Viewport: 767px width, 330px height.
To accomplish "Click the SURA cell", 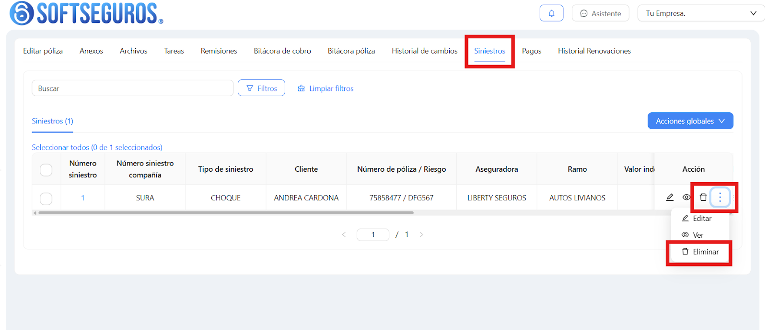I will (145, 198).
